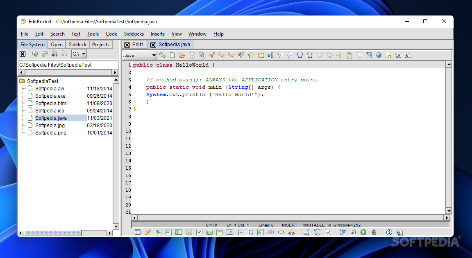Image resolution: width=472 pixels, height=258 pixels.
Task: Open the Code menu
Action: [x=111, y=34]
